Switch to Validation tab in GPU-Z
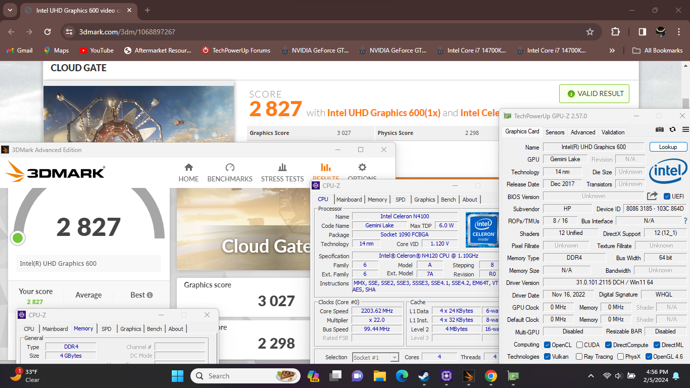The width and height of the screenshot is (690, 388). [613, 132]
